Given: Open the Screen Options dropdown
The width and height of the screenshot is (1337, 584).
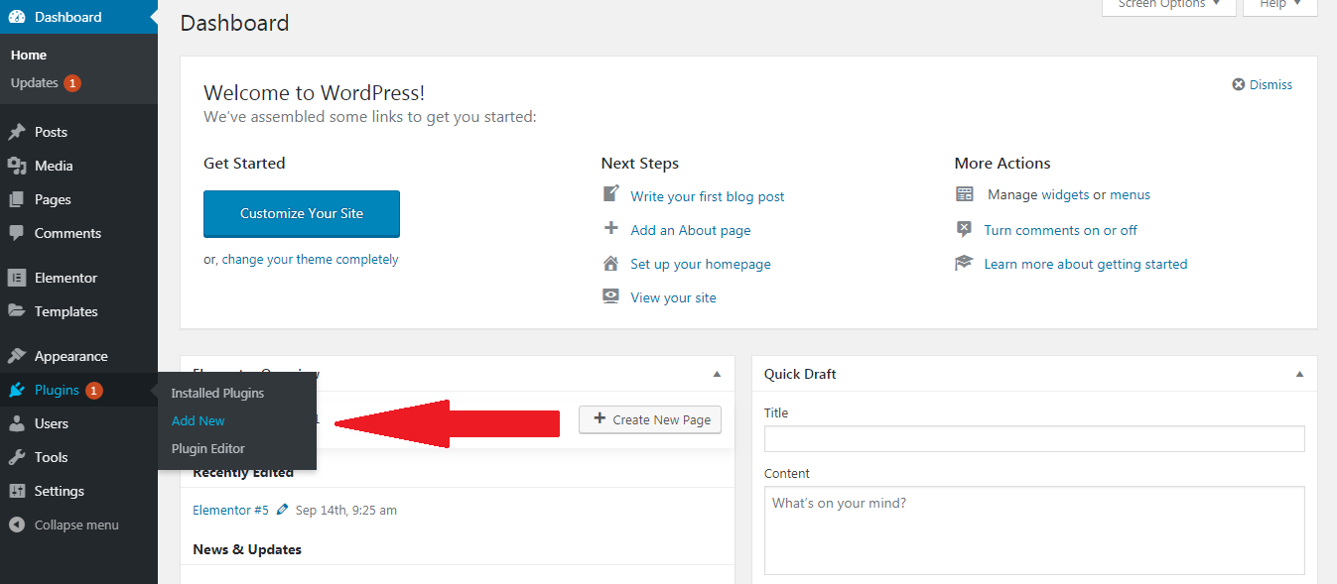Looking at the screenshot, I should (1168, 5).
